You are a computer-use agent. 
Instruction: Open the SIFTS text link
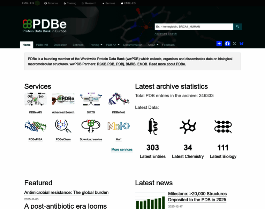(91, 112)
